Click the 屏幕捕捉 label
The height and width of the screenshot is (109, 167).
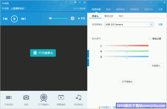coord(61,105)
